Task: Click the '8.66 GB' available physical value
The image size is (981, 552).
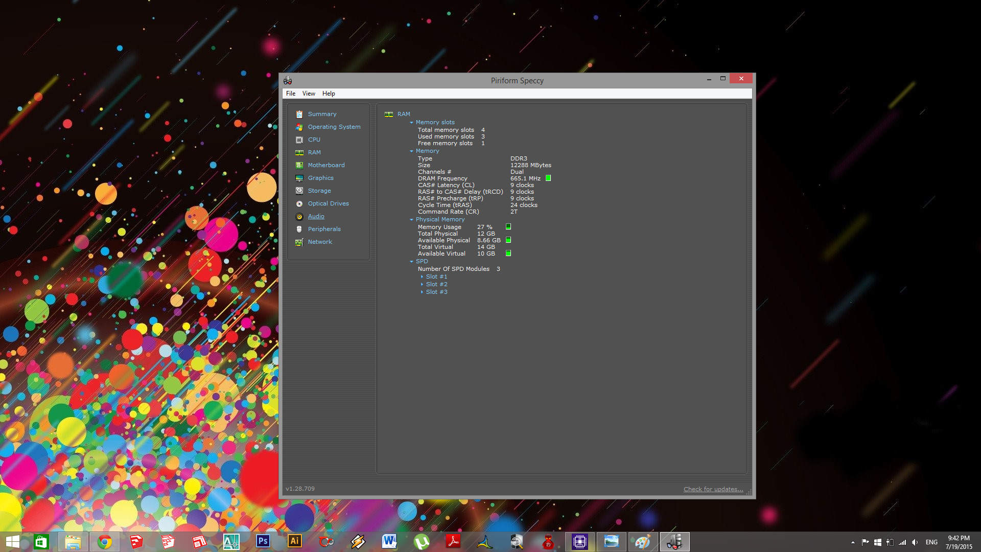Action: click(488, 240)
